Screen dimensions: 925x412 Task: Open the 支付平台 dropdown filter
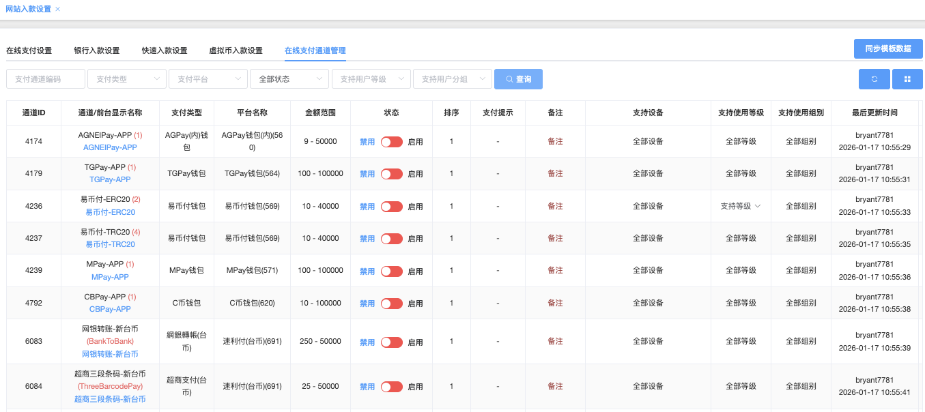pos(208,79)
